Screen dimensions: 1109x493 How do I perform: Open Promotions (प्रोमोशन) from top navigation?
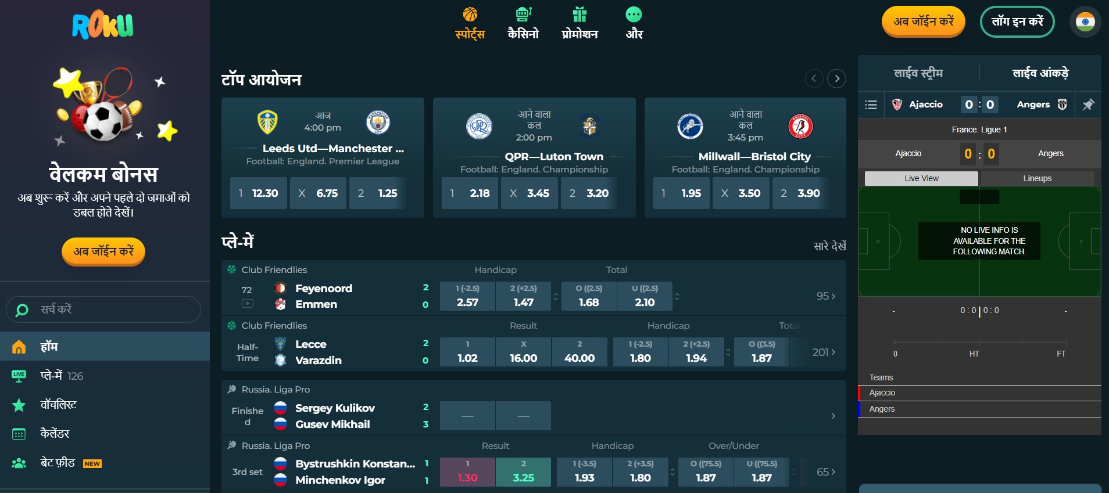(579, 23)
